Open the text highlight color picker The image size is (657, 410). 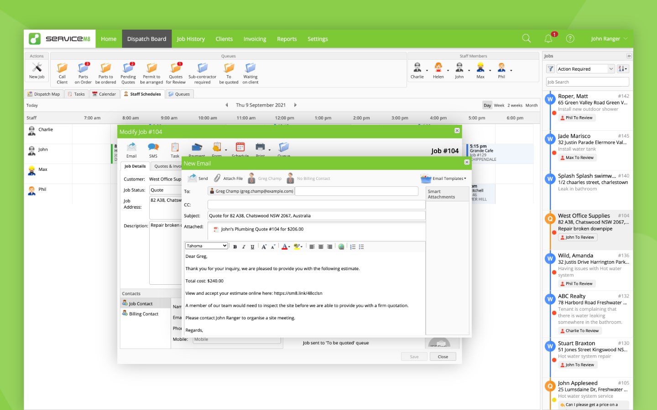pyautogui.click(x=298, y=247)
